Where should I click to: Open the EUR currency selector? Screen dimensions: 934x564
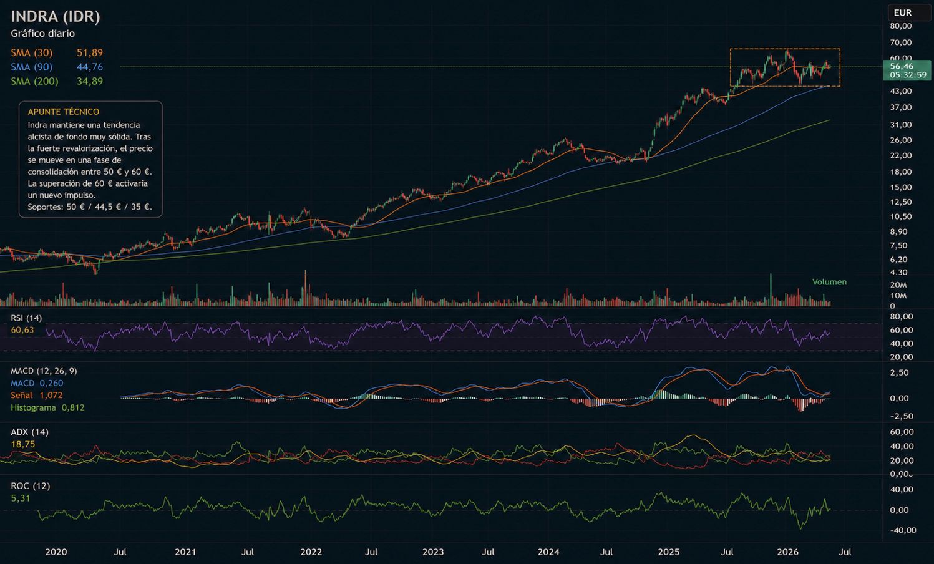click(909, 12)
